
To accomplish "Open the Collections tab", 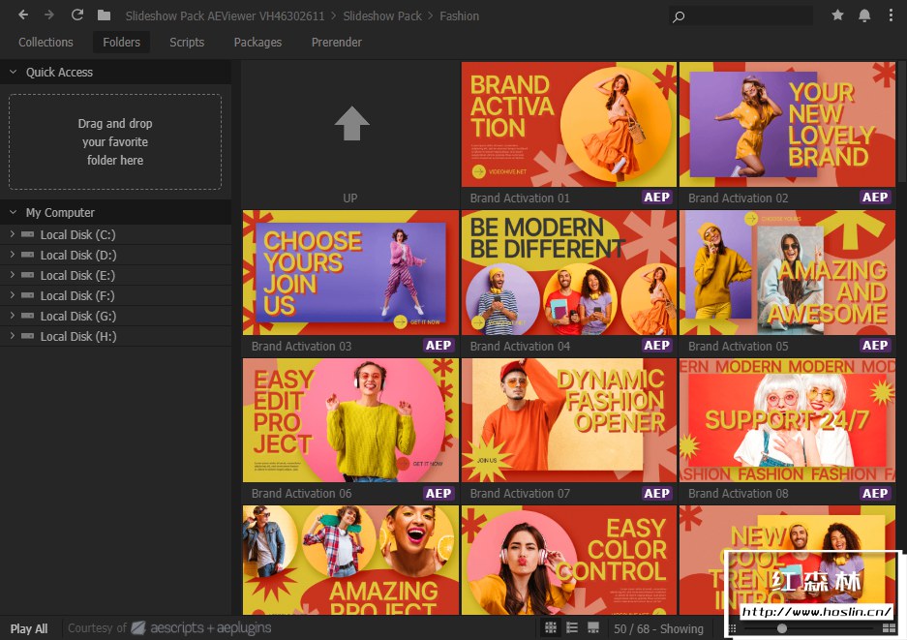I will coord(45,43).
